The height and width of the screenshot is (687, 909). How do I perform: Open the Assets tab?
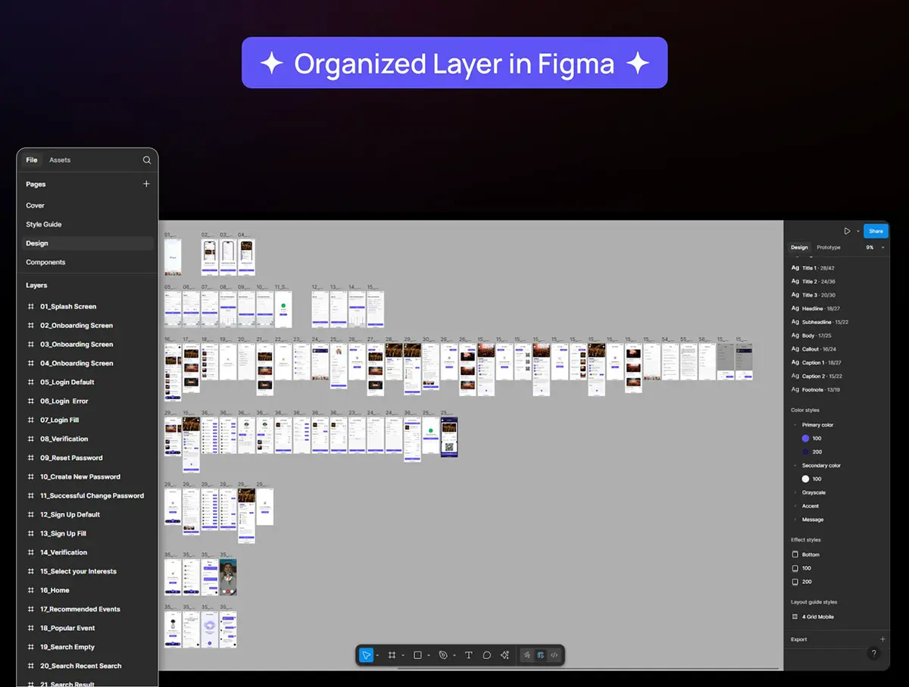click(x=60, y=161)
